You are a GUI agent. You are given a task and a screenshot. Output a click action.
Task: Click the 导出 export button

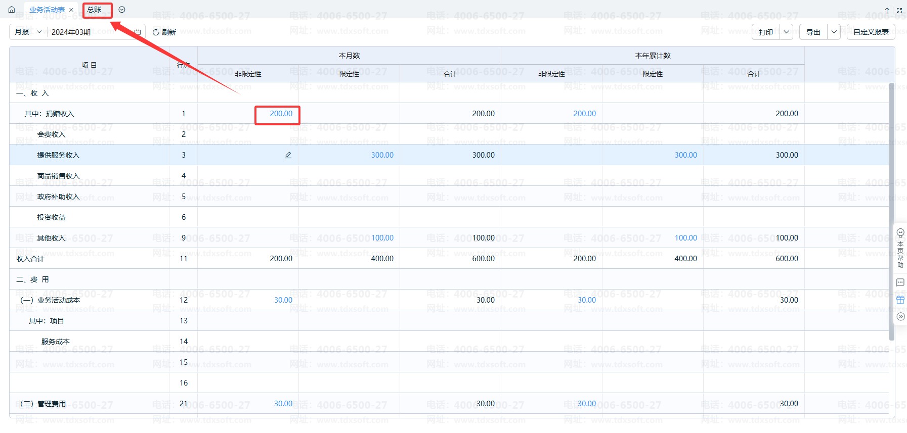813,32
